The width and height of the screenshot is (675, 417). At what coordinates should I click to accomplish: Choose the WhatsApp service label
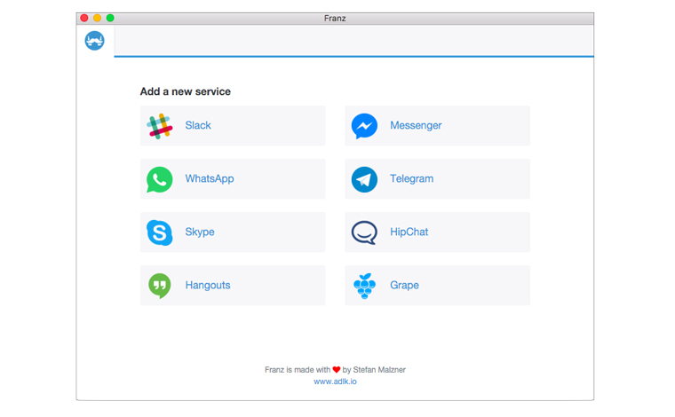(x=210, y=179)
